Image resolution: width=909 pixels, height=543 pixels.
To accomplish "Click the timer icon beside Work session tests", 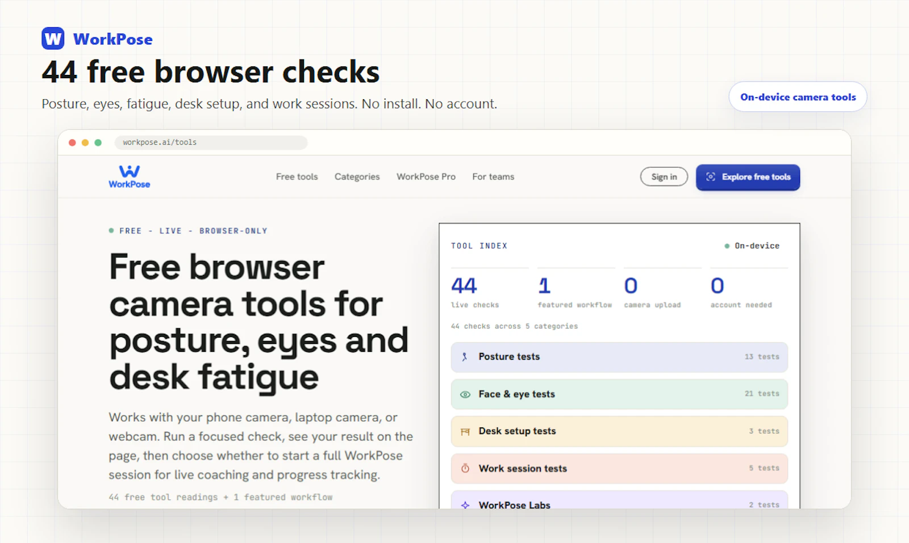I will click(x=465, y=469).
